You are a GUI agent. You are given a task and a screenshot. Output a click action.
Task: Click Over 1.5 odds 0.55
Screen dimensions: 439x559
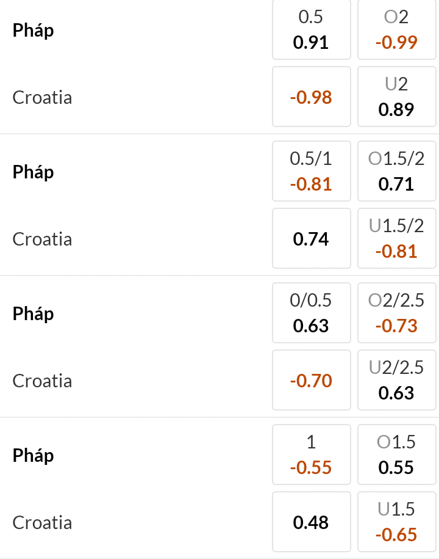point(396,455)
